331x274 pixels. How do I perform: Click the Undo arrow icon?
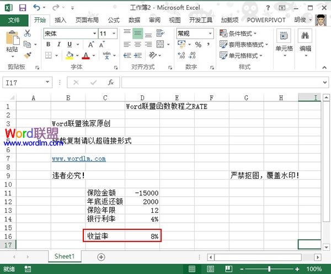click(36, 8)
